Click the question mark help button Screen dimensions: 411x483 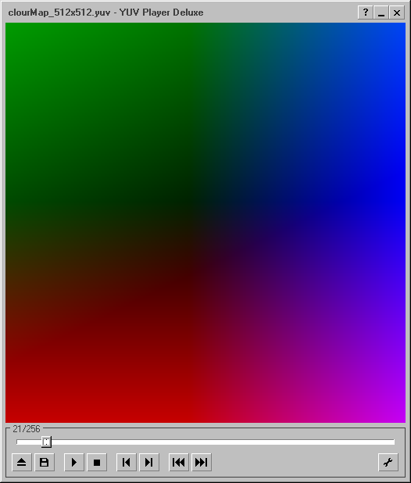366,13
